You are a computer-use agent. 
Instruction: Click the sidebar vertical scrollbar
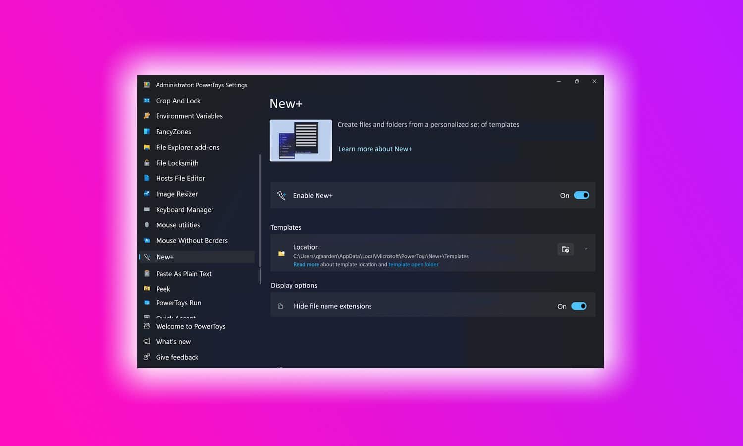(260, 219)
